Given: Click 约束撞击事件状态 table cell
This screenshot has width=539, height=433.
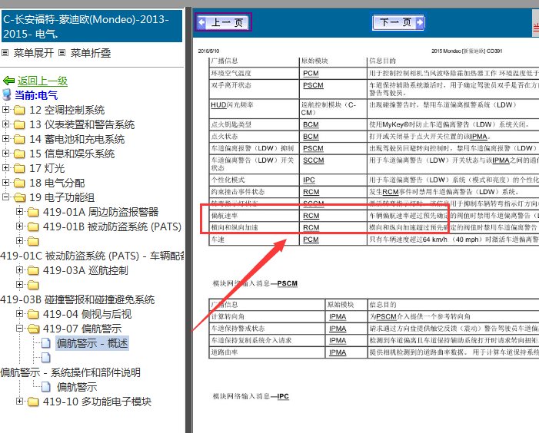Looking at the screenshot, I should (255, 192).
